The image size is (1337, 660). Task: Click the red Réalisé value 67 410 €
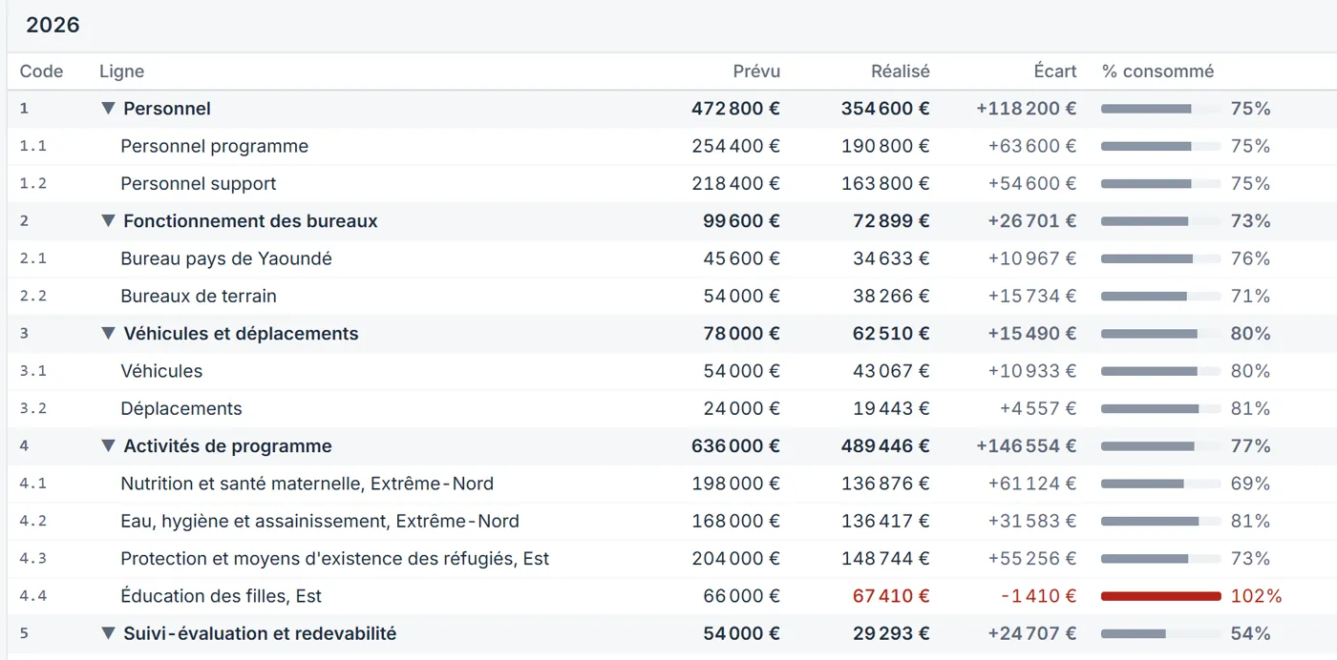[891, 596]
